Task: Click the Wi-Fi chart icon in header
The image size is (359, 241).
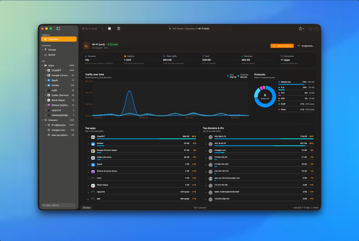Action: coord(86,46)
